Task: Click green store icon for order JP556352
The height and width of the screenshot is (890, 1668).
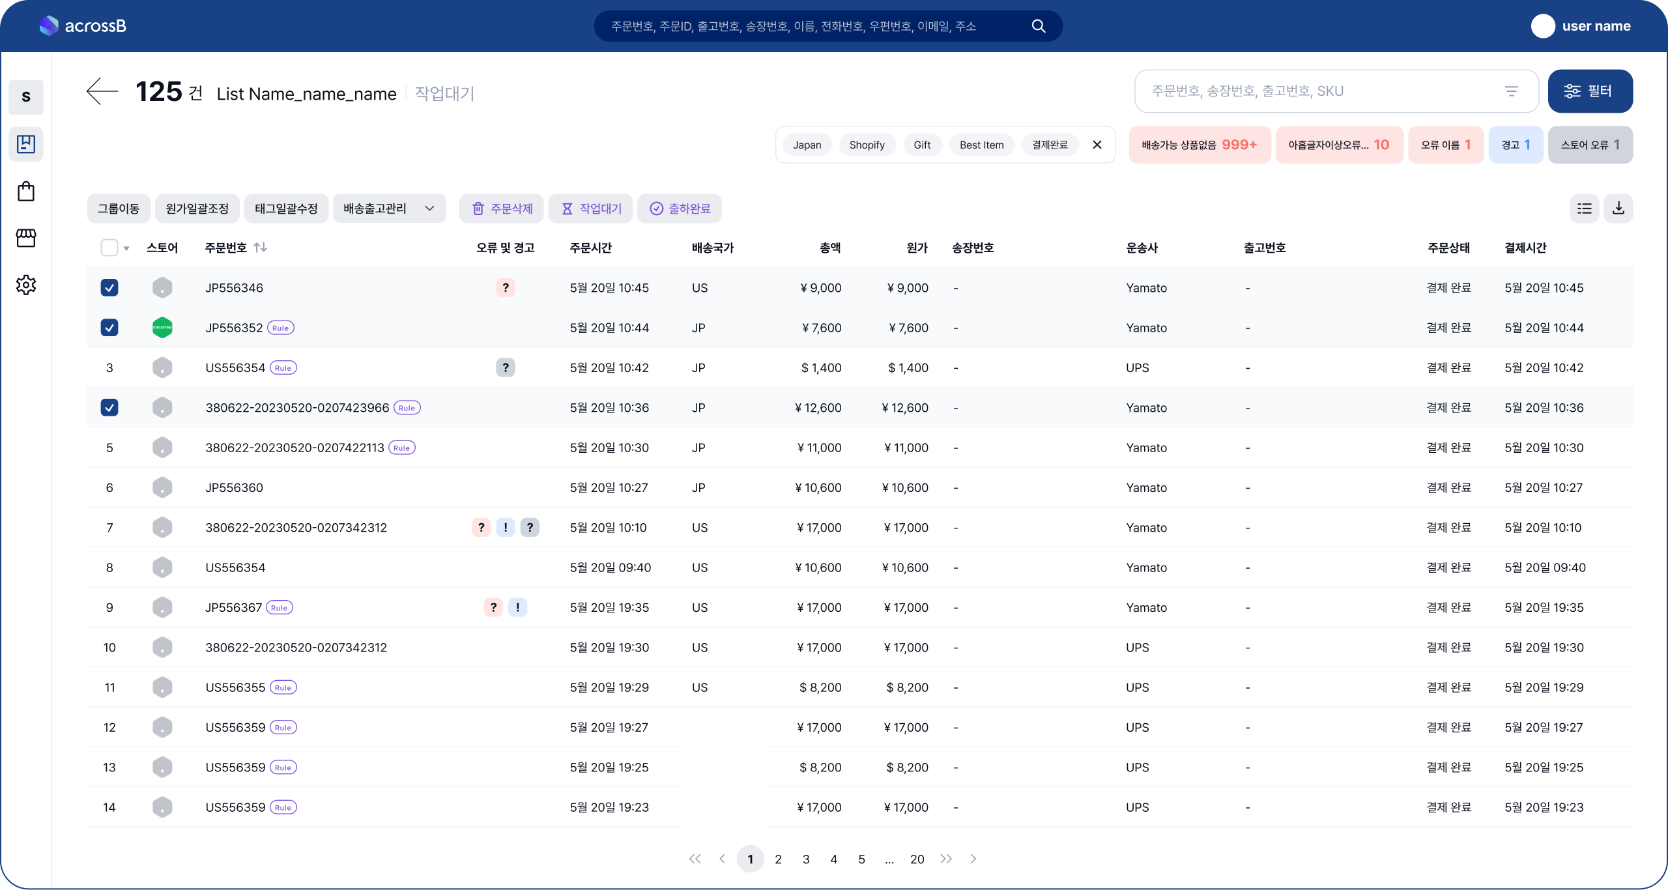Action: click(x=162, y=328)
